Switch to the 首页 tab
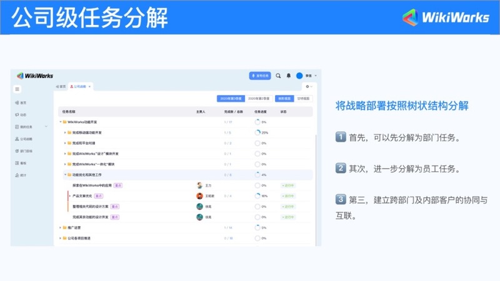 point(61,86)
